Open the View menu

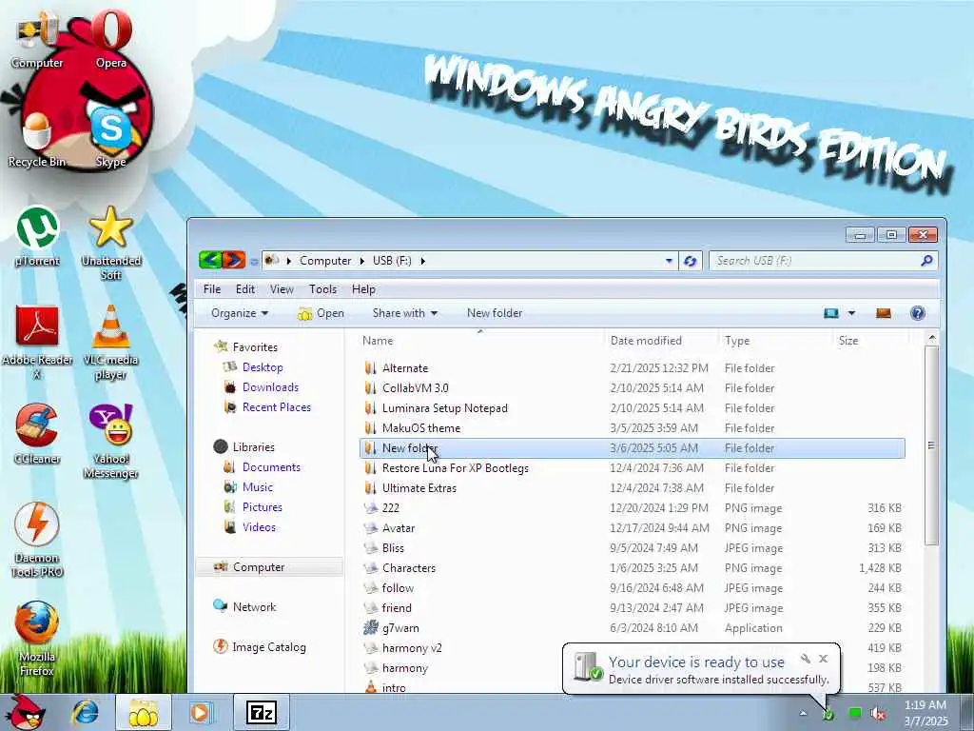coord(282,289)
